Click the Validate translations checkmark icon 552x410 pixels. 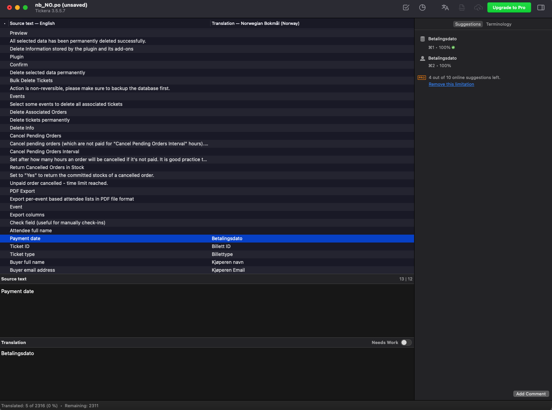(406, 8)
